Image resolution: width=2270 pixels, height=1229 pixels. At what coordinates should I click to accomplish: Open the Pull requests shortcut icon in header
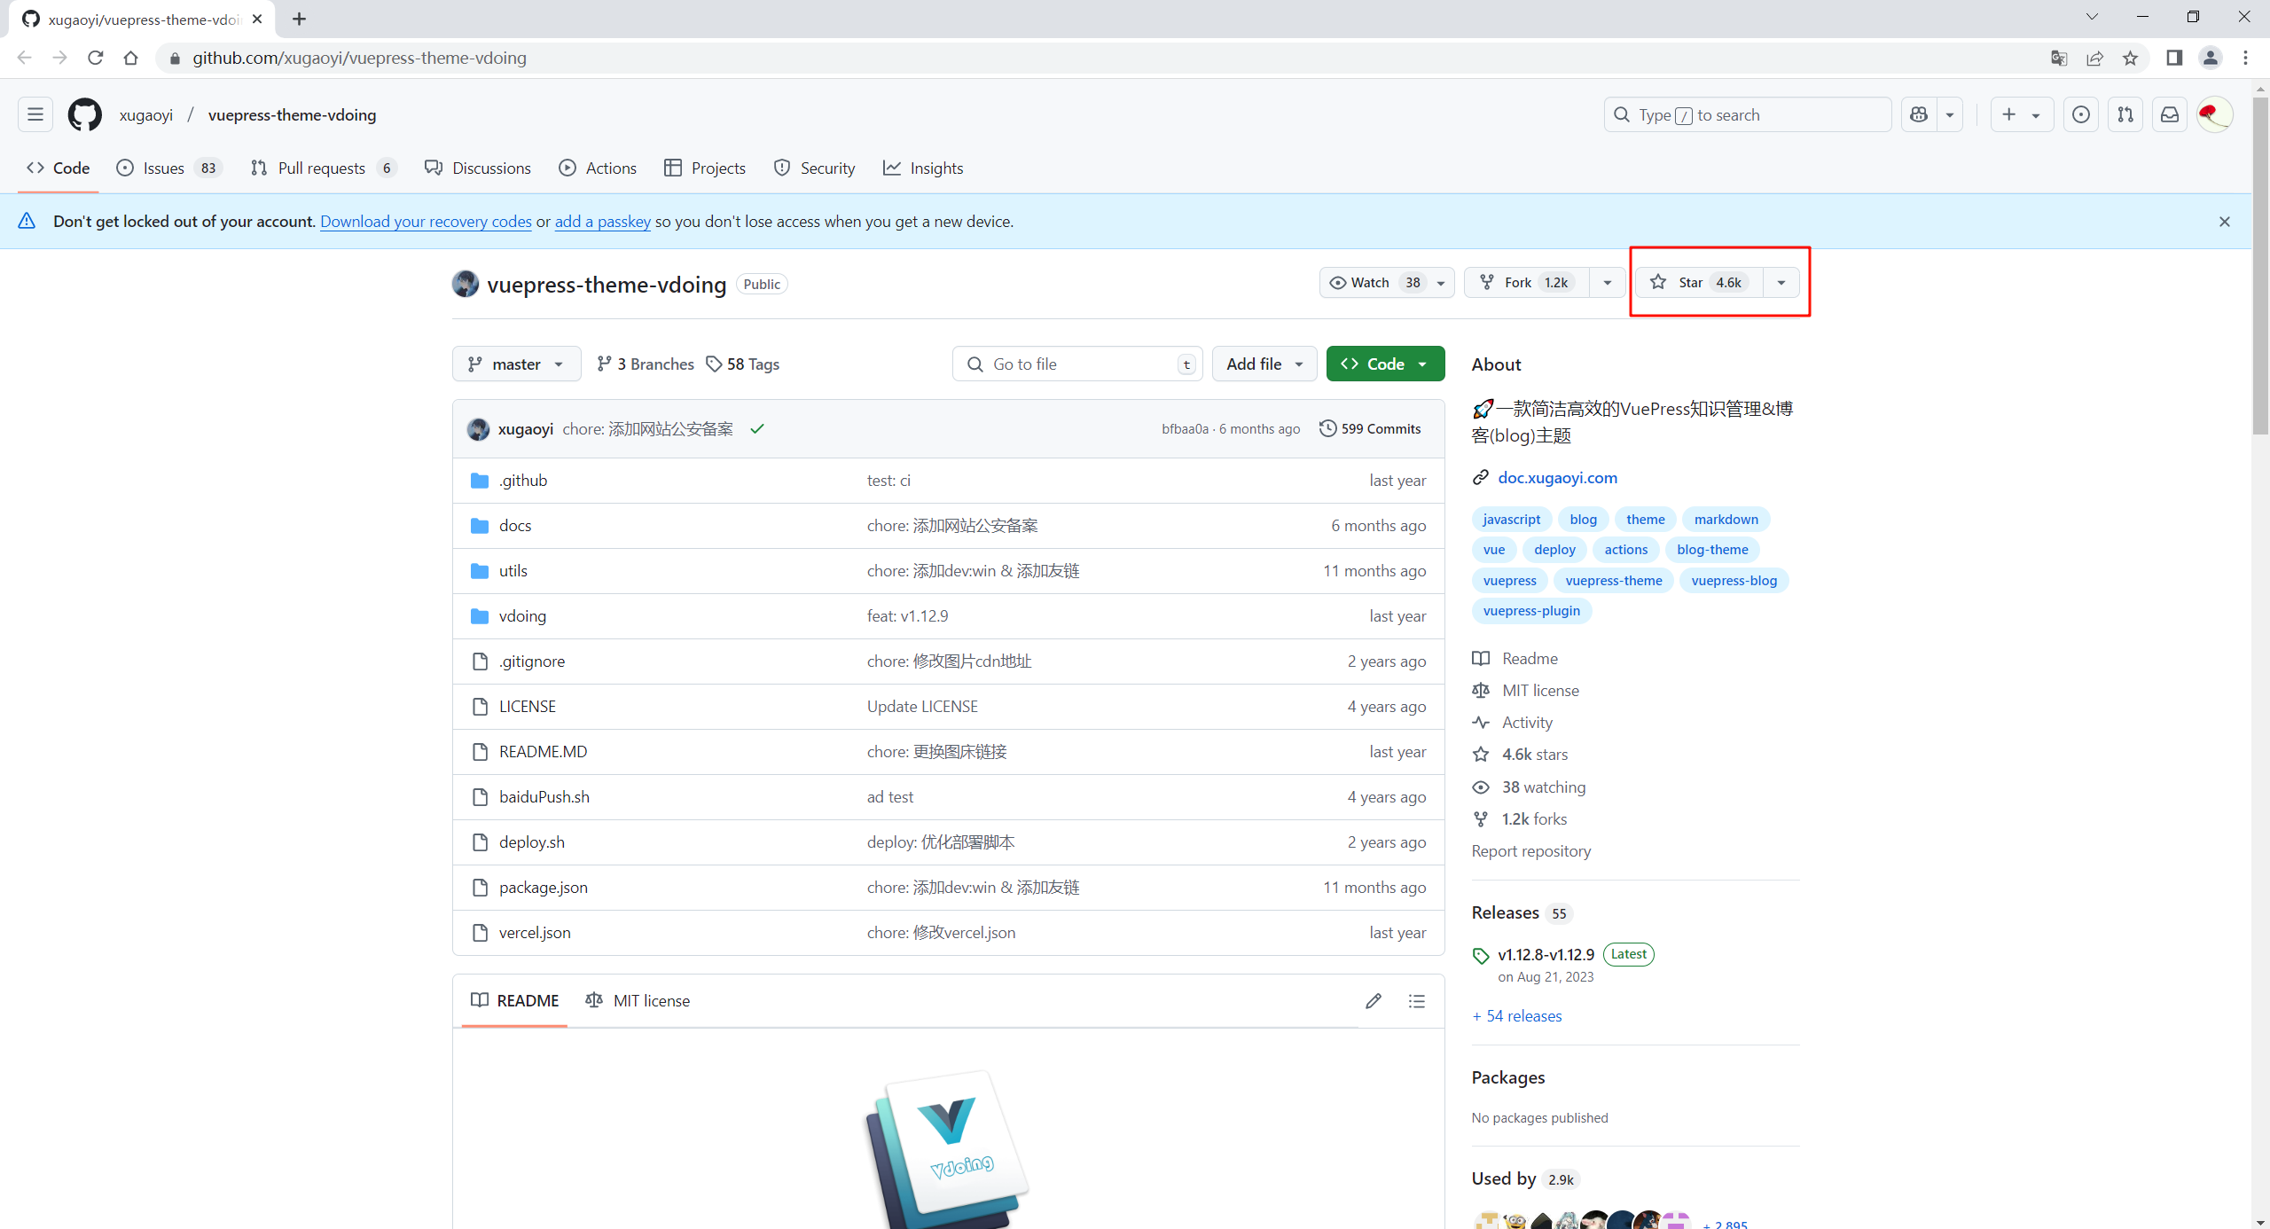[x=2125, y=114]
